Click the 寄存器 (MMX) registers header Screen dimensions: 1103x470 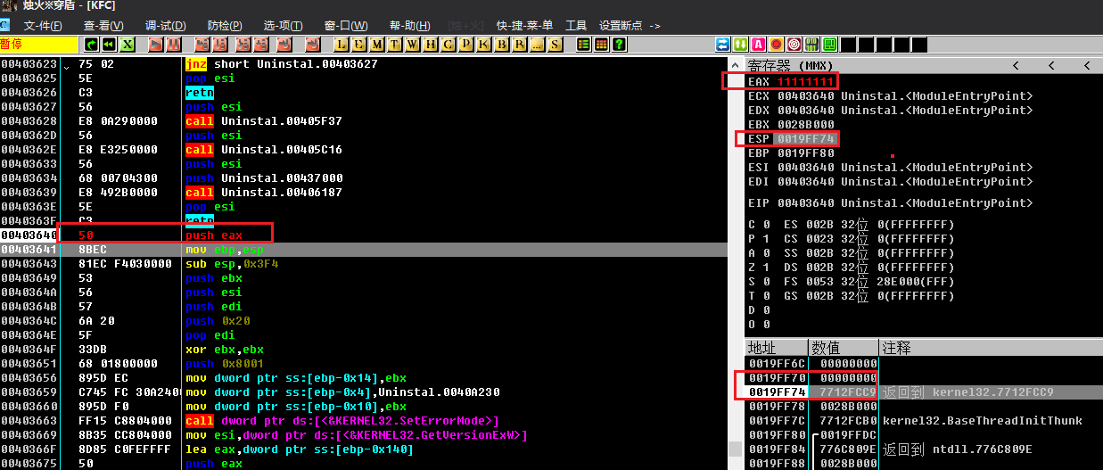[789, 66]
